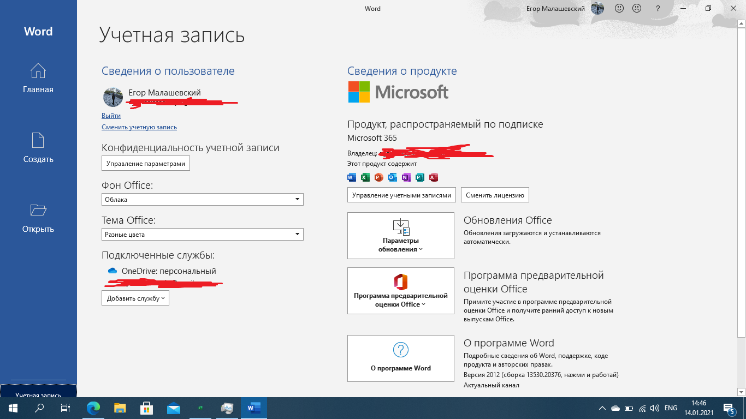
Task: Click the 'Microsoft 365' product name text
Action: click(x=372, y=138)
